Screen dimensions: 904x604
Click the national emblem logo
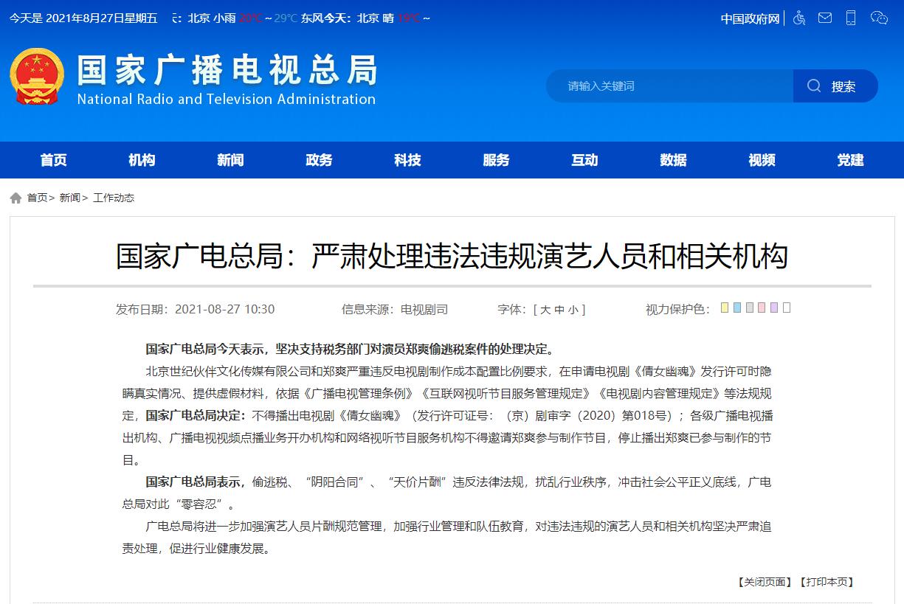(x=37, y=77)
